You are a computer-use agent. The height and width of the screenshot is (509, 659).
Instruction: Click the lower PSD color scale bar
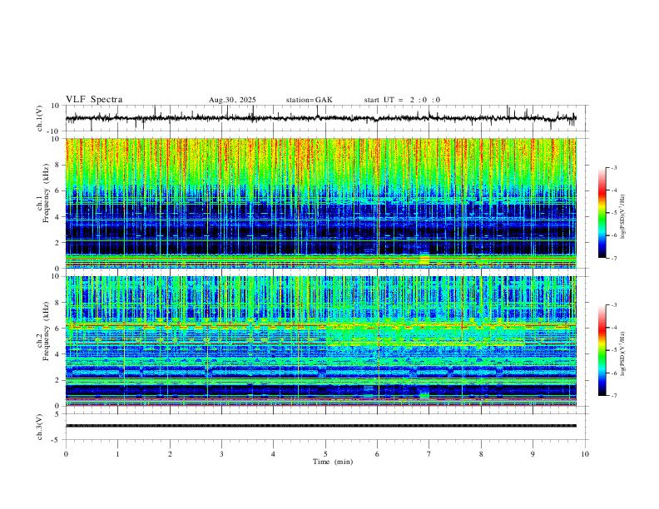[x=602, y=350]
